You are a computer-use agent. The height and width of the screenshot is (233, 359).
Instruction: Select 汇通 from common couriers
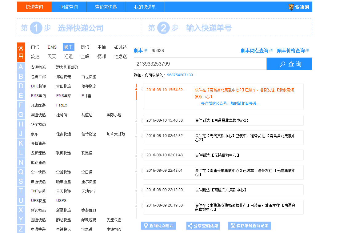(69, 56)
